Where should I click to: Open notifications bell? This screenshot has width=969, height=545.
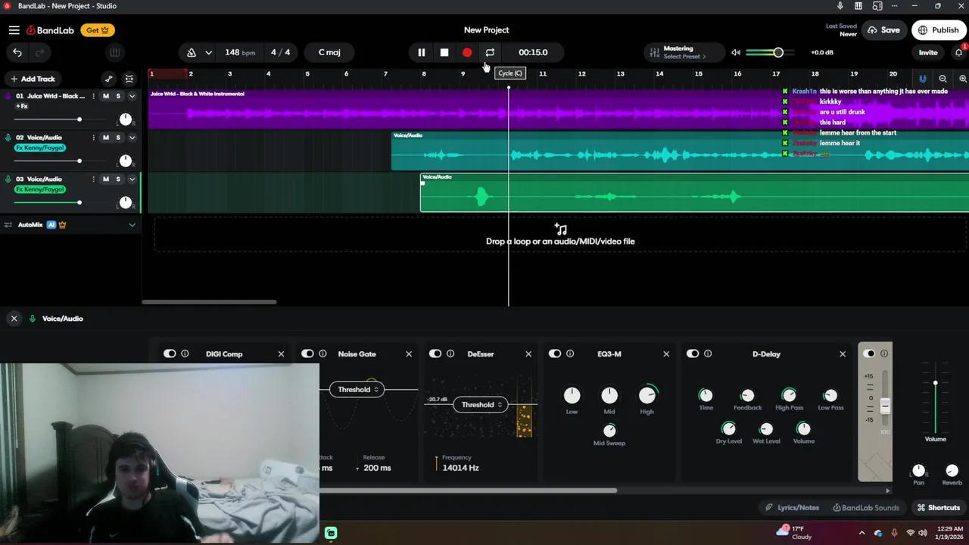click(x=958, y=52)
